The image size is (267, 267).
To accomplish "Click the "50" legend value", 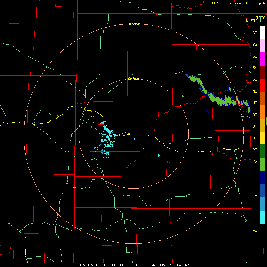I will [x=255, y=80].
